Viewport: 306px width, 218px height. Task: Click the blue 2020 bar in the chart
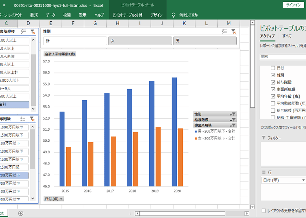(x=174, y=132)
